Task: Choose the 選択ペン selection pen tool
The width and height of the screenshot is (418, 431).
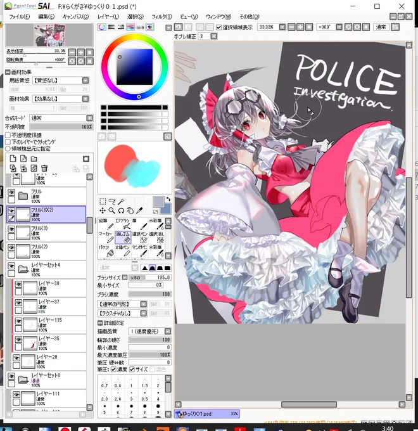Action: pos(139,237)
